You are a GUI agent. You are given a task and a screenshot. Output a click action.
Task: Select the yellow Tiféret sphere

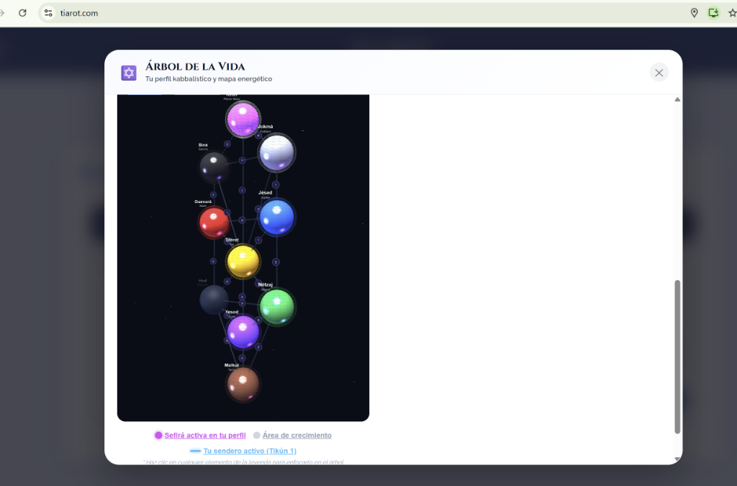pyautogui.click(x=243, y=261)
